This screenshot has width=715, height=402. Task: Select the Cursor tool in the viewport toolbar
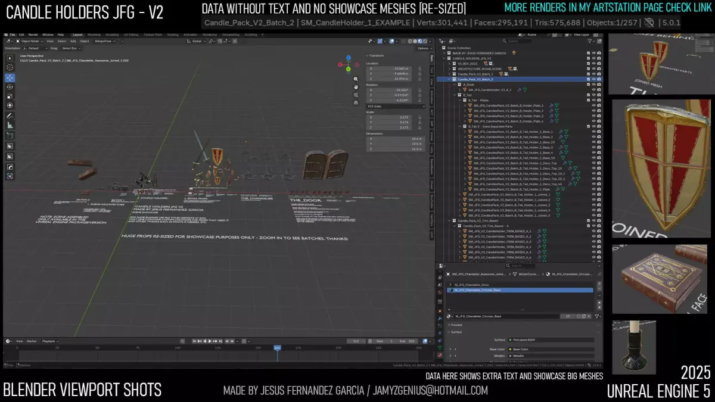click(x=10, y=67)
